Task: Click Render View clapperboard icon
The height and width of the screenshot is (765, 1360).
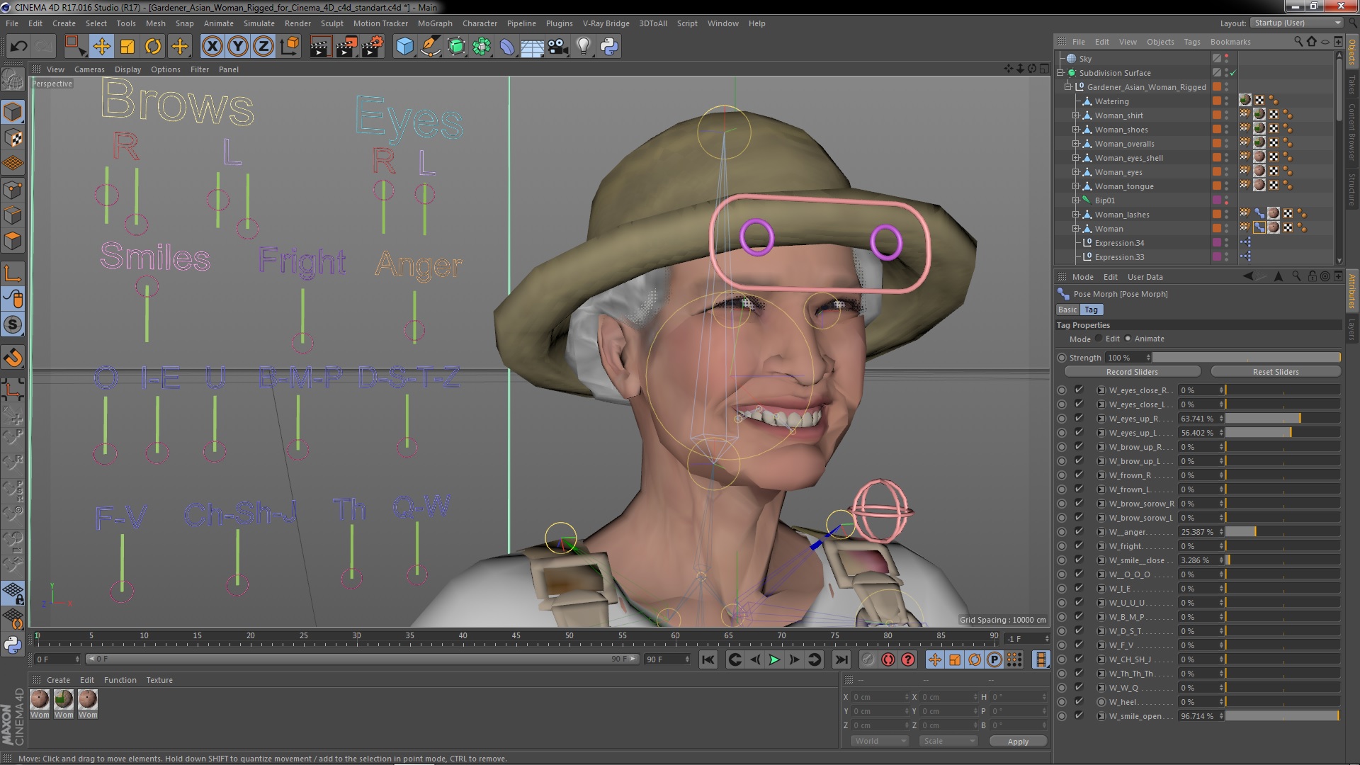Action: pyautogui.click(x=319, y=47)
